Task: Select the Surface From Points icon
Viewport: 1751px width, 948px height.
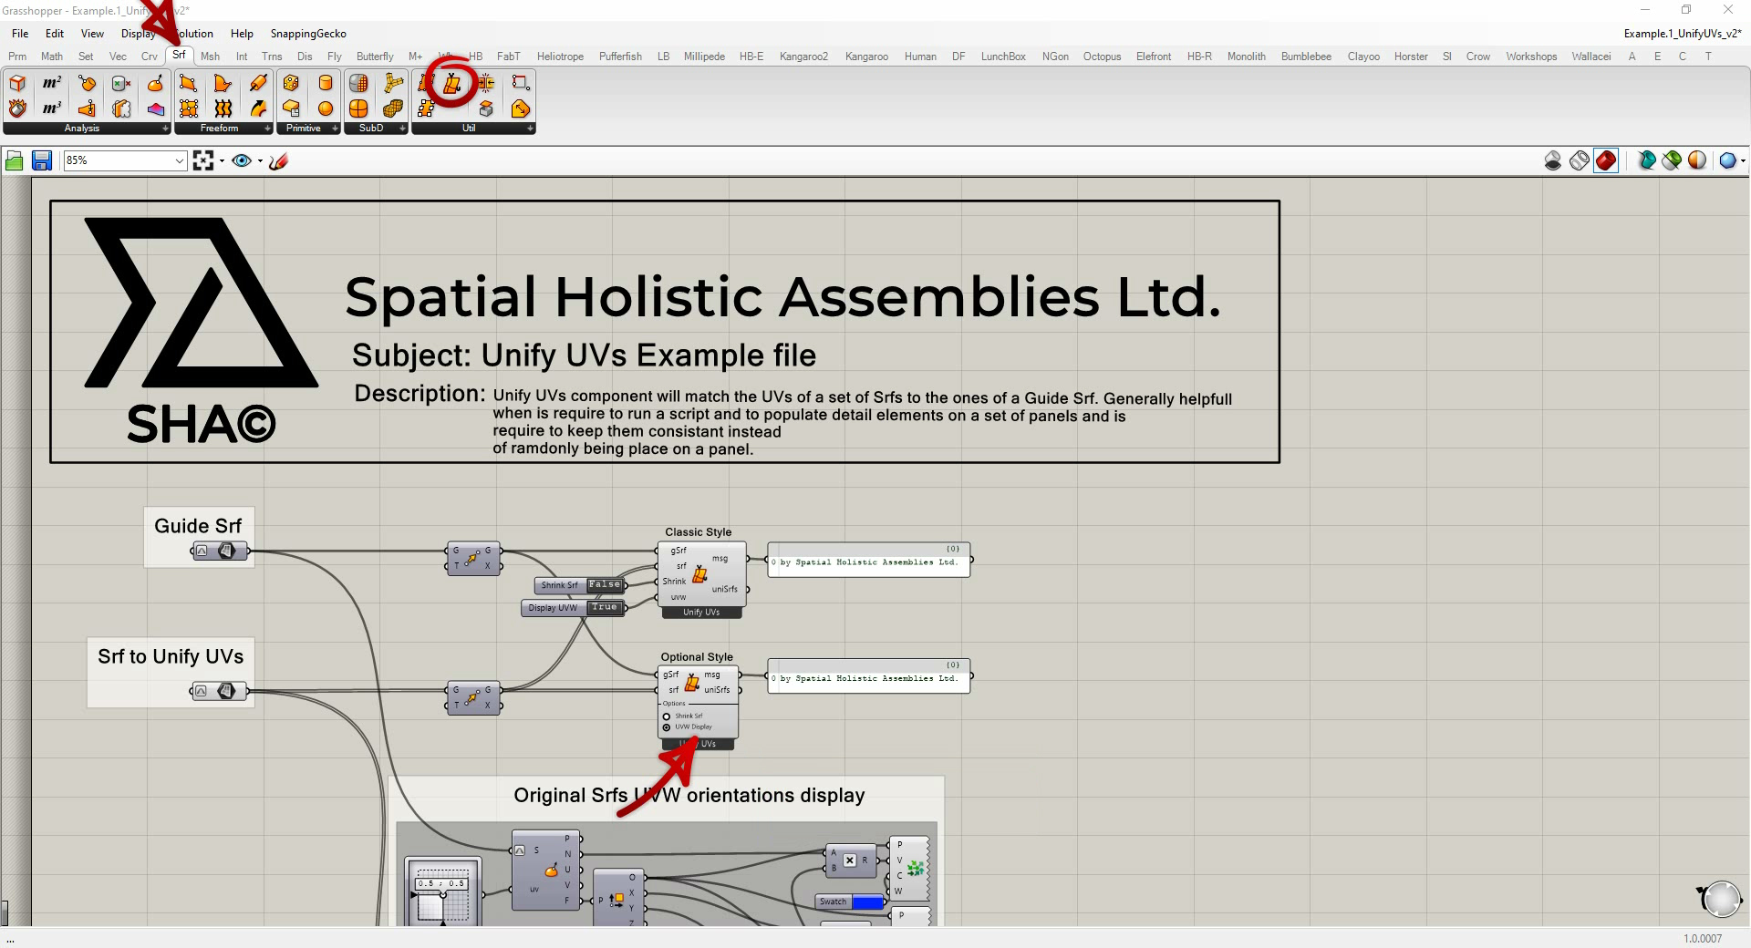Action: tap(188, 108)
